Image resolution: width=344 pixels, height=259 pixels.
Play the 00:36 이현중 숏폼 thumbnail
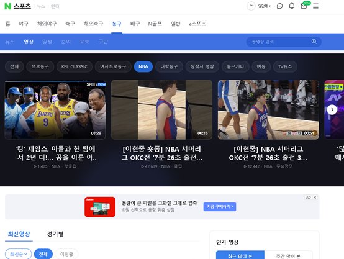click(x=161, y=109)
